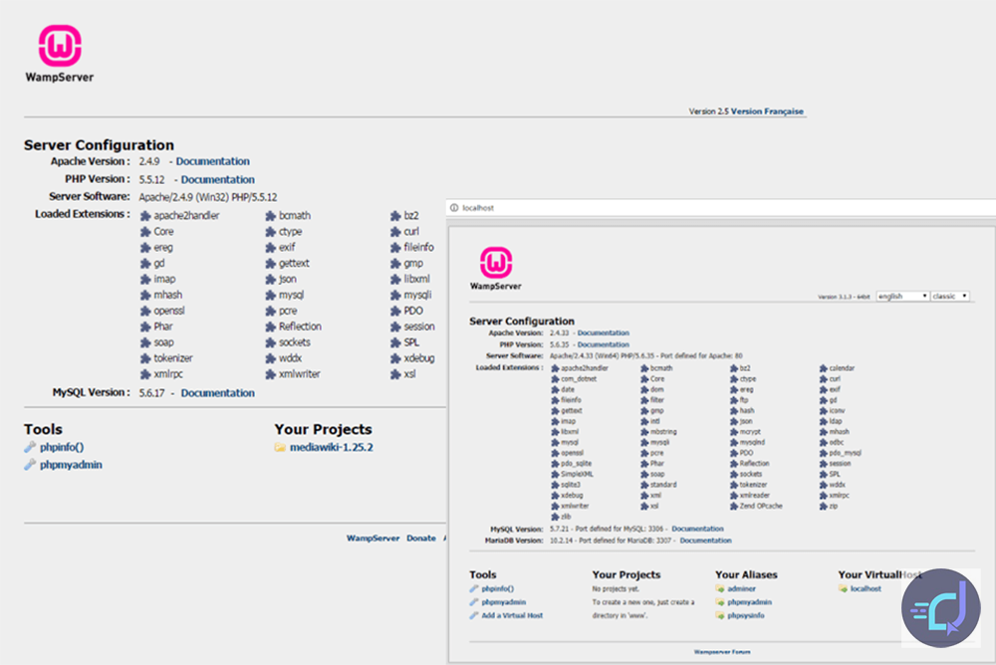996x665 pixels.
Task: Click the folder icon beside mediawiki-1.25.2
Action: (280, 447)
